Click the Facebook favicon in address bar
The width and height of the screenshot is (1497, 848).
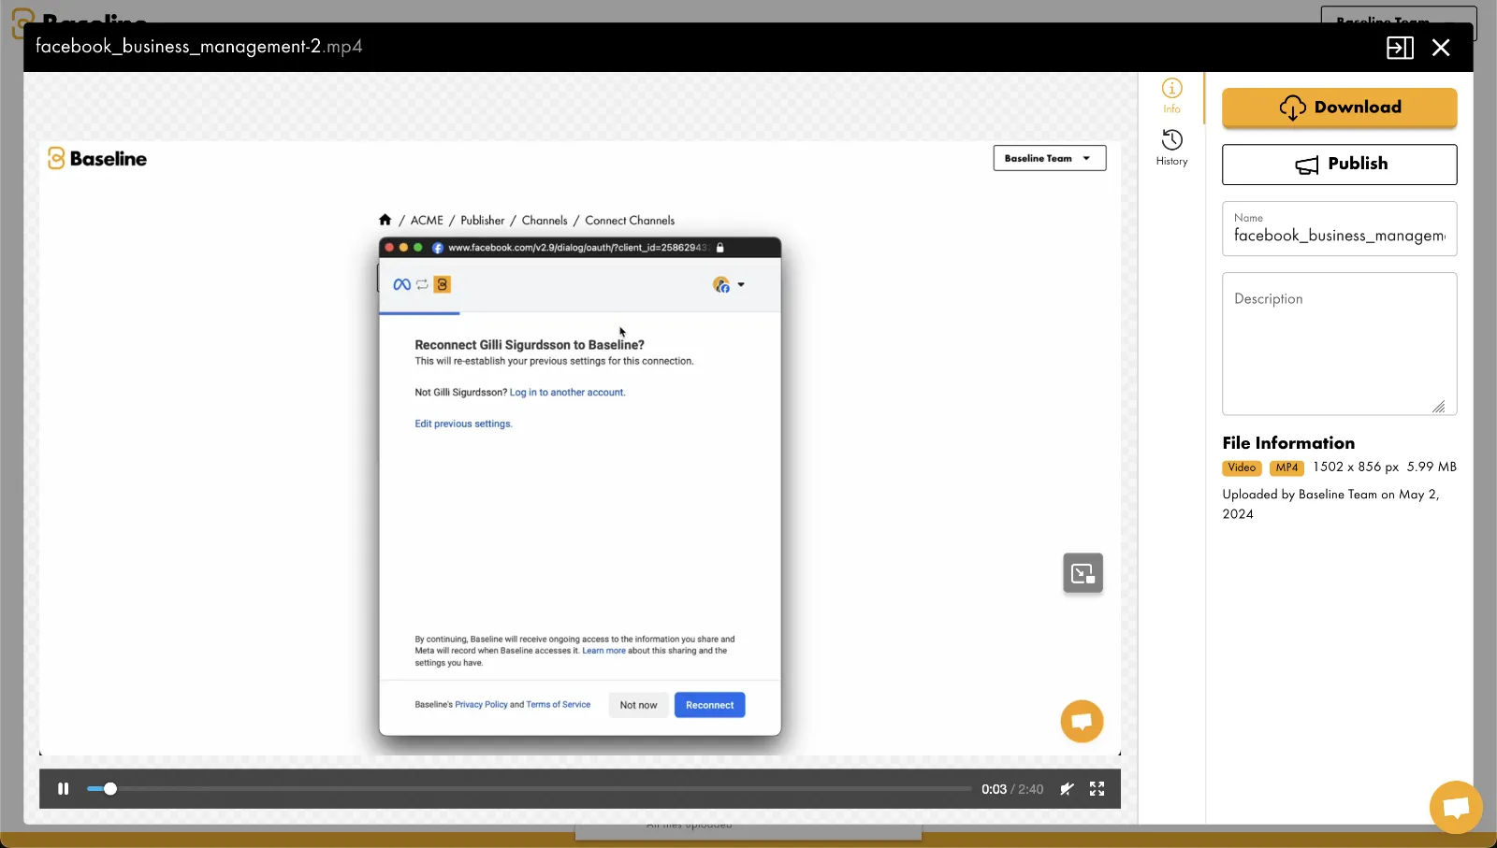438,248
